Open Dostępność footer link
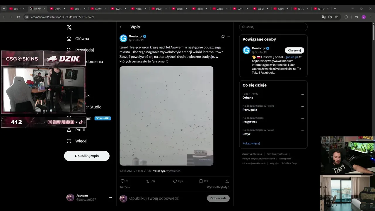 [x=285, y=159]
